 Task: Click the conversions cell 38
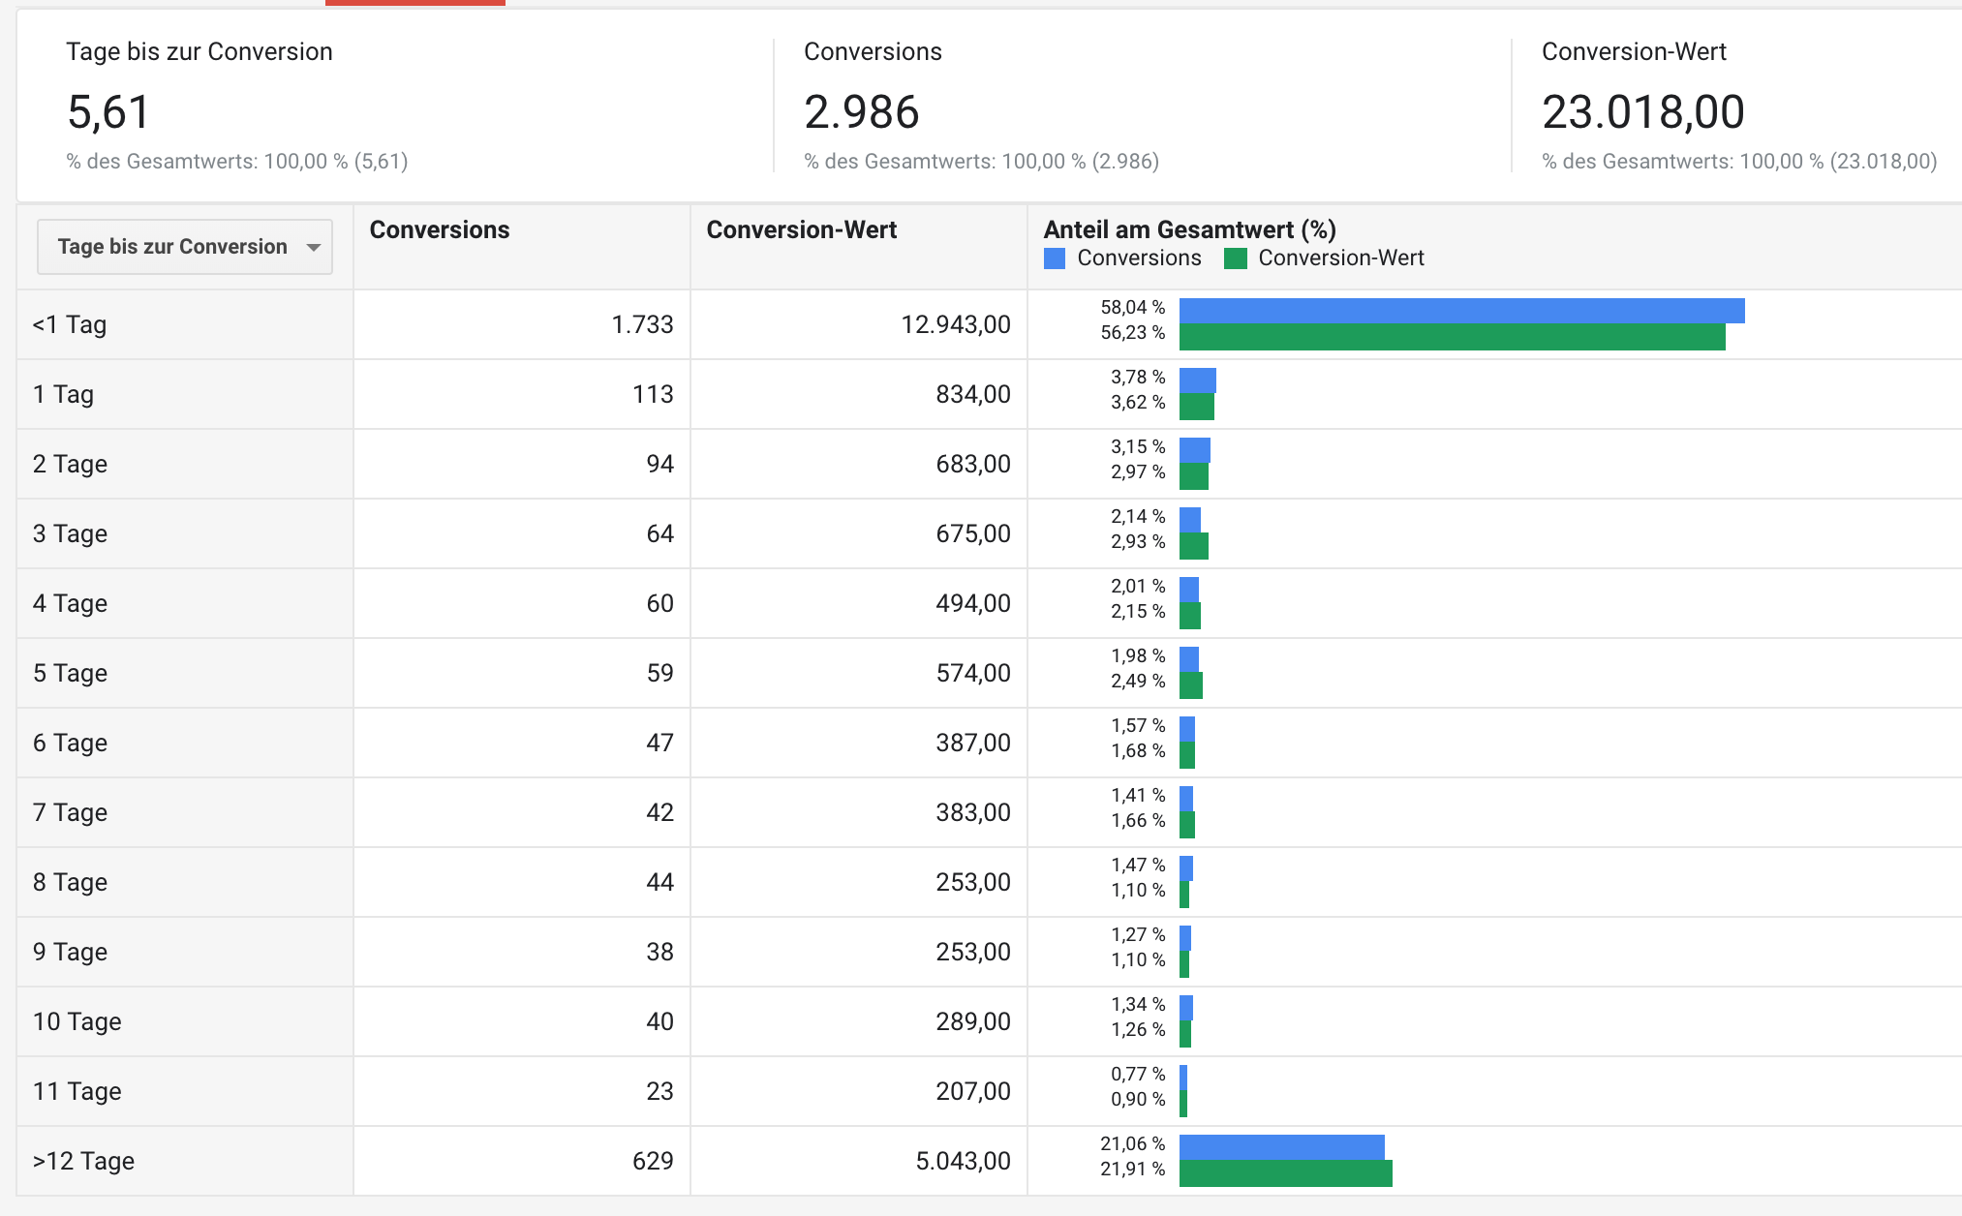[659, 952]
